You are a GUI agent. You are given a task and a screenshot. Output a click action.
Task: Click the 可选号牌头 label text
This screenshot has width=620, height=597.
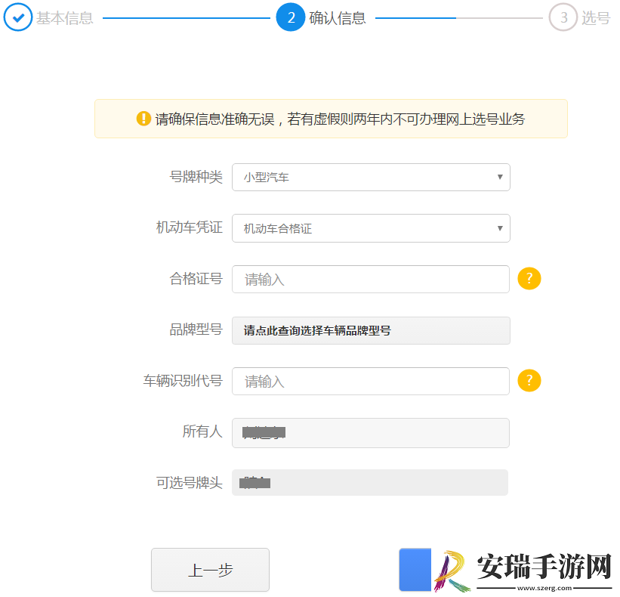click(190, 483)
